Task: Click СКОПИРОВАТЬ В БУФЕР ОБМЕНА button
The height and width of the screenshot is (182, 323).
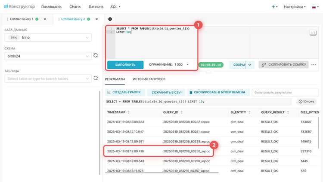Action: click(218, 92)
